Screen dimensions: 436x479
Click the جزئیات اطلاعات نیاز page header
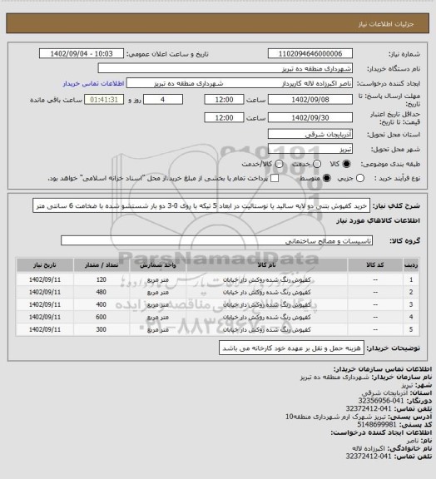(386, 24)
